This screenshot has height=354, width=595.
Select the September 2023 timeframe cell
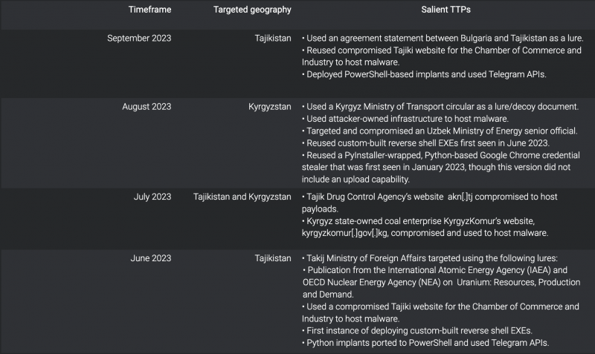(139, 38)
